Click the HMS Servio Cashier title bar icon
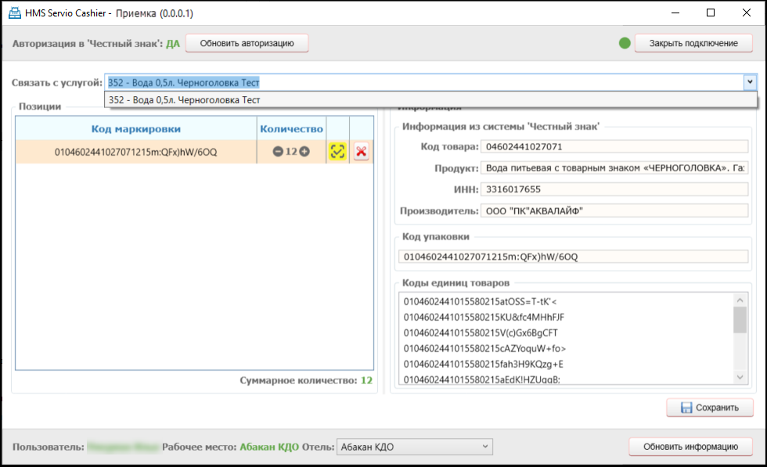The height and width of the screenshot is (467, 767). [x=13, y=13]
